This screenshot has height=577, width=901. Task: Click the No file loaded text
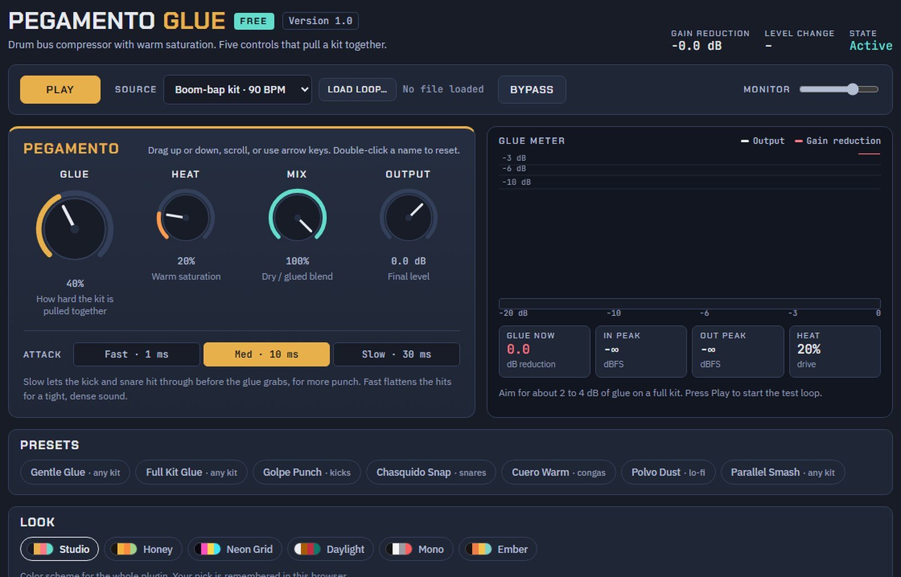[443, 89]
